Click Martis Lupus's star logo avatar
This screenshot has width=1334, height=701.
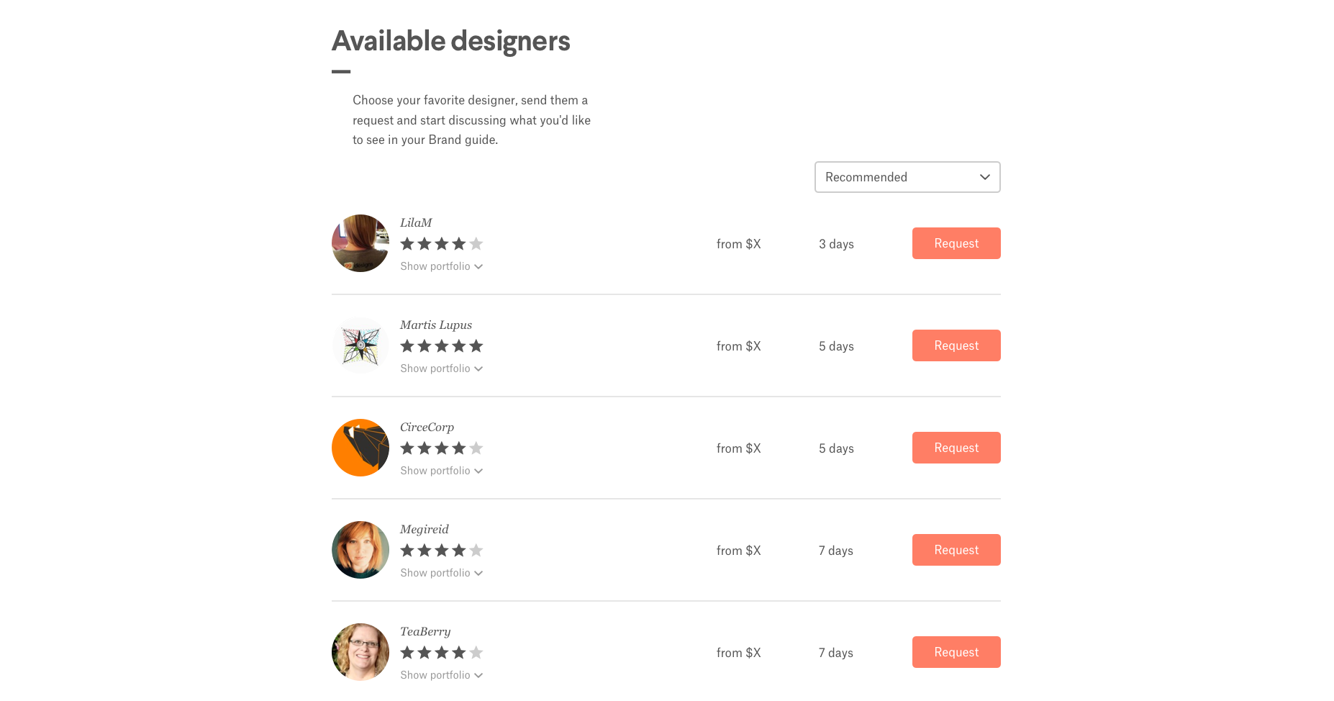coord(360,345)
